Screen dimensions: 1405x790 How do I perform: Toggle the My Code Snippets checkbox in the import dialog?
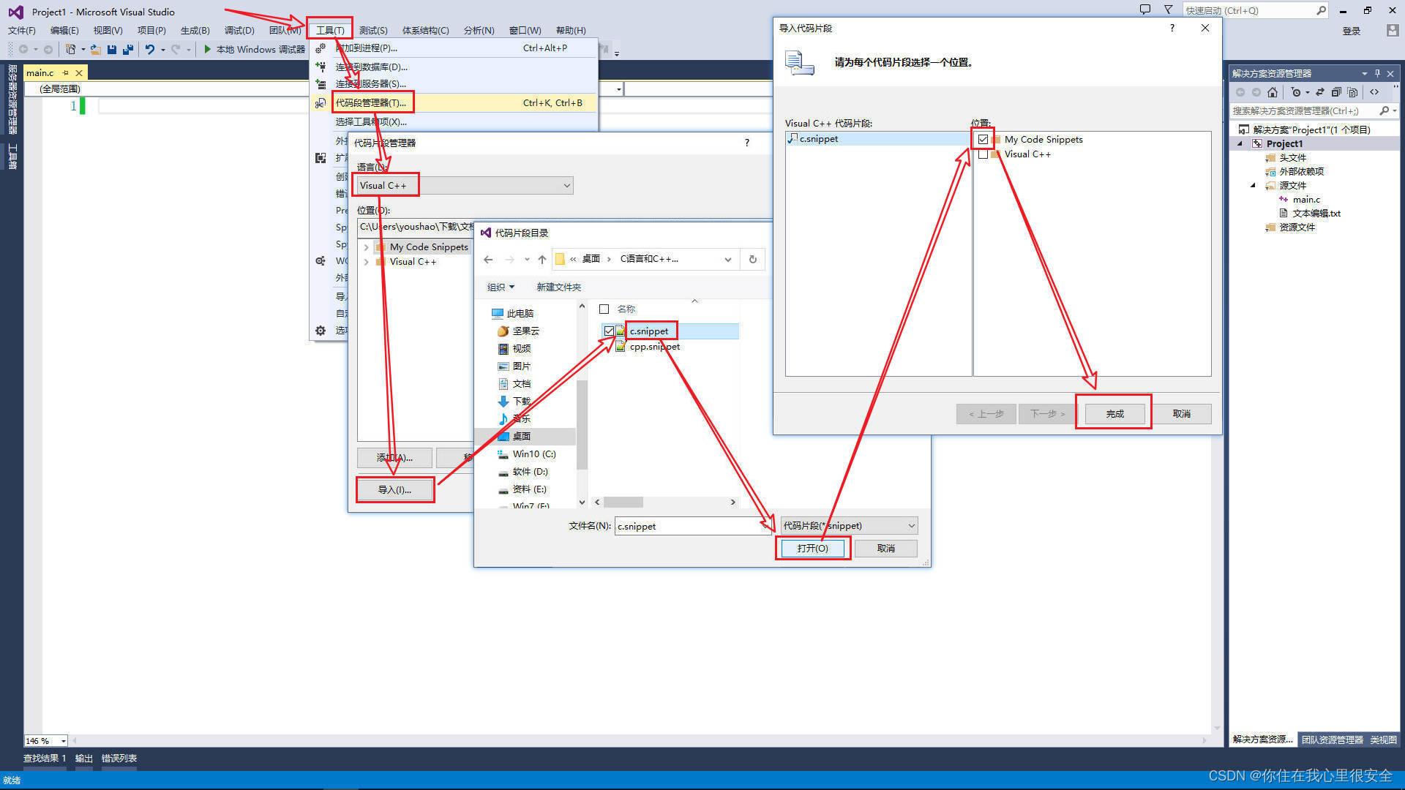click(983, 139)
